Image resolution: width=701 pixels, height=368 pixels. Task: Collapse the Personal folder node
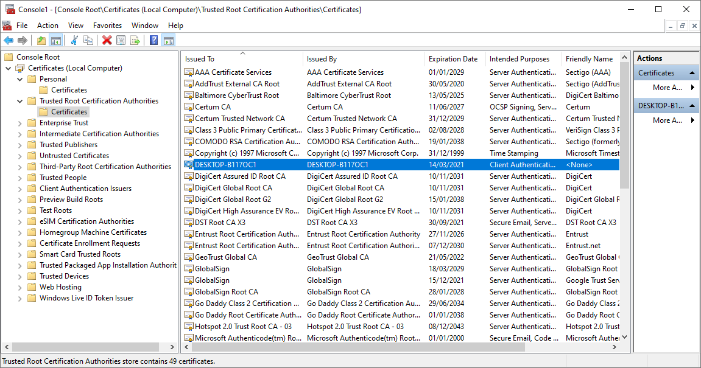click(x=19, y=79)
